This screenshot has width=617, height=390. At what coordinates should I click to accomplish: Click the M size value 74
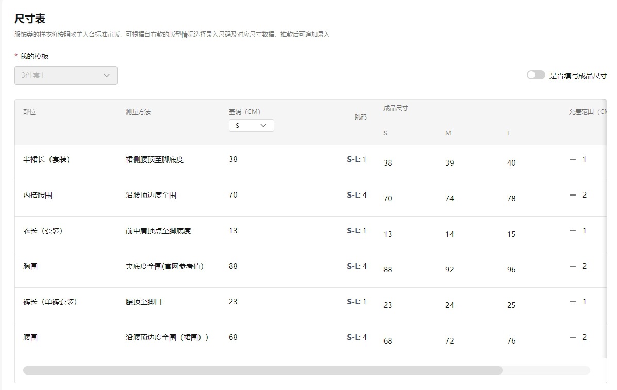click(x=449, y=199)
